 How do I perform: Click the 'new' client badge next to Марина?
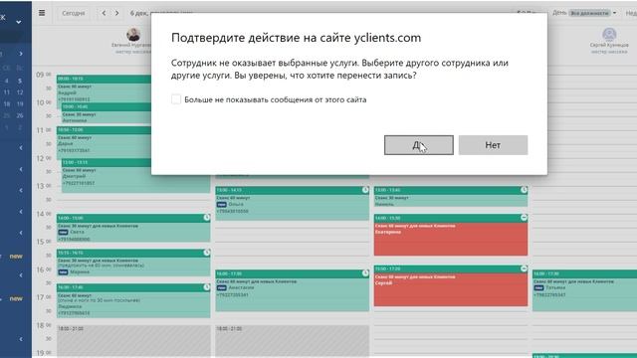click(x=63, y=271)
